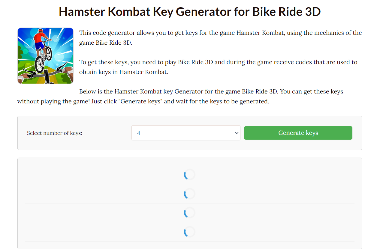Click the Hamster Kombat Key Generator page heading
377x252 pixels.
click(x=190, y=12)
